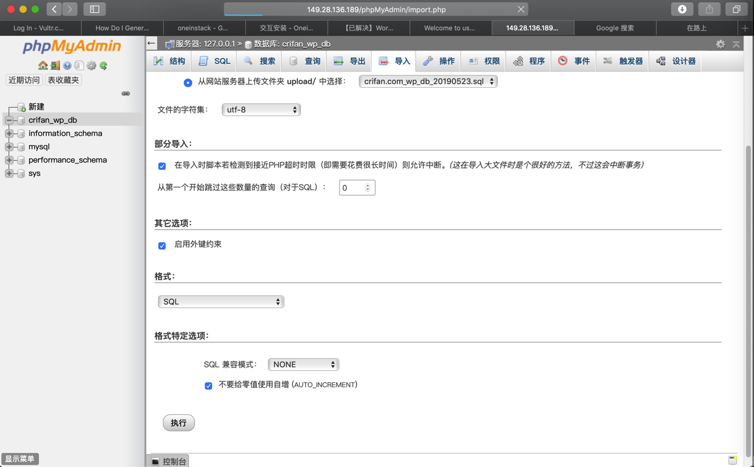
Task: Open the 控制台 (Console) bar
Action: tap(169, 461)
